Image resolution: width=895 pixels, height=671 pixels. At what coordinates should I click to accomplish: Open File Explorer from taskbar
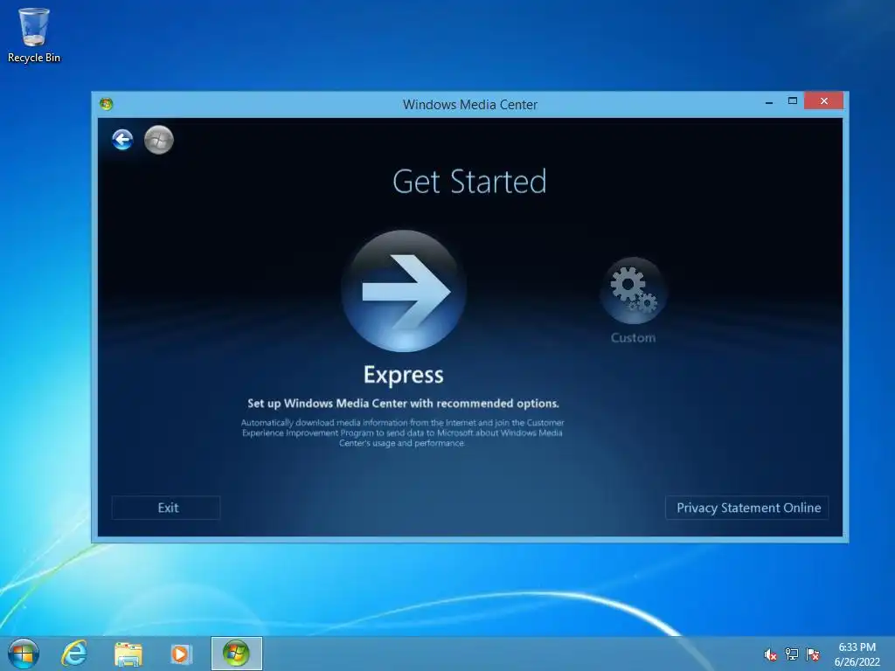pyautogui.click(x=128, y=654)
